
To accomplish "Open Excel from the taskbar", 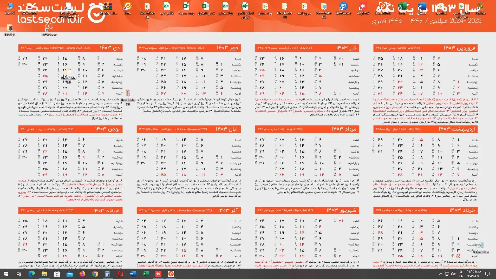I will click(x=145, y=274).
